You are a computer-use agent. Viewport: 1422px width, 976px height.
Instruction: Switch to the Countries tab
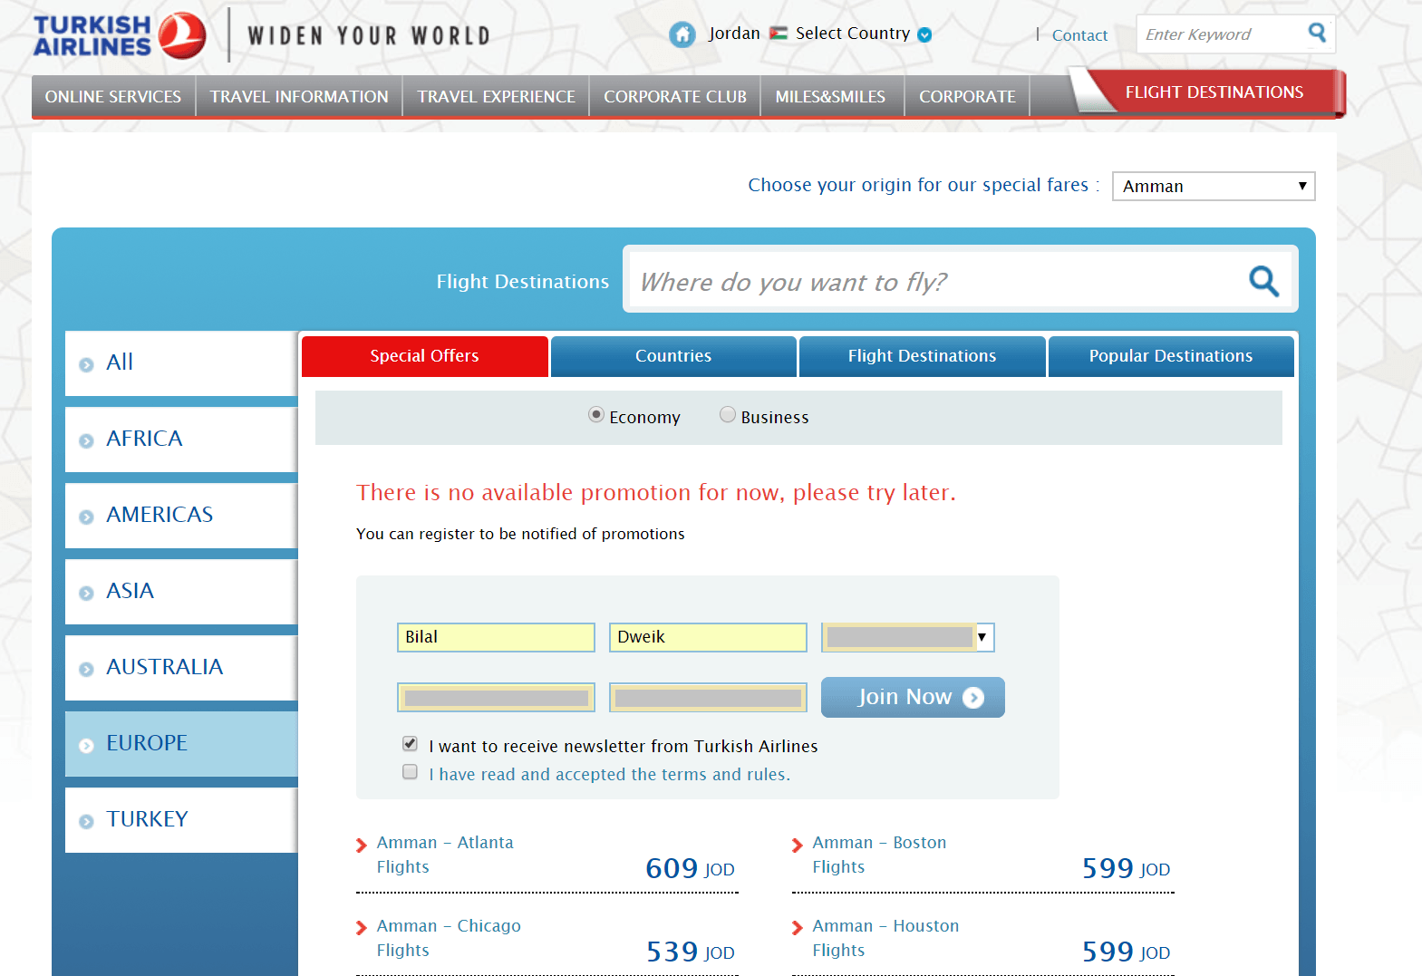(x=673, y=356)
